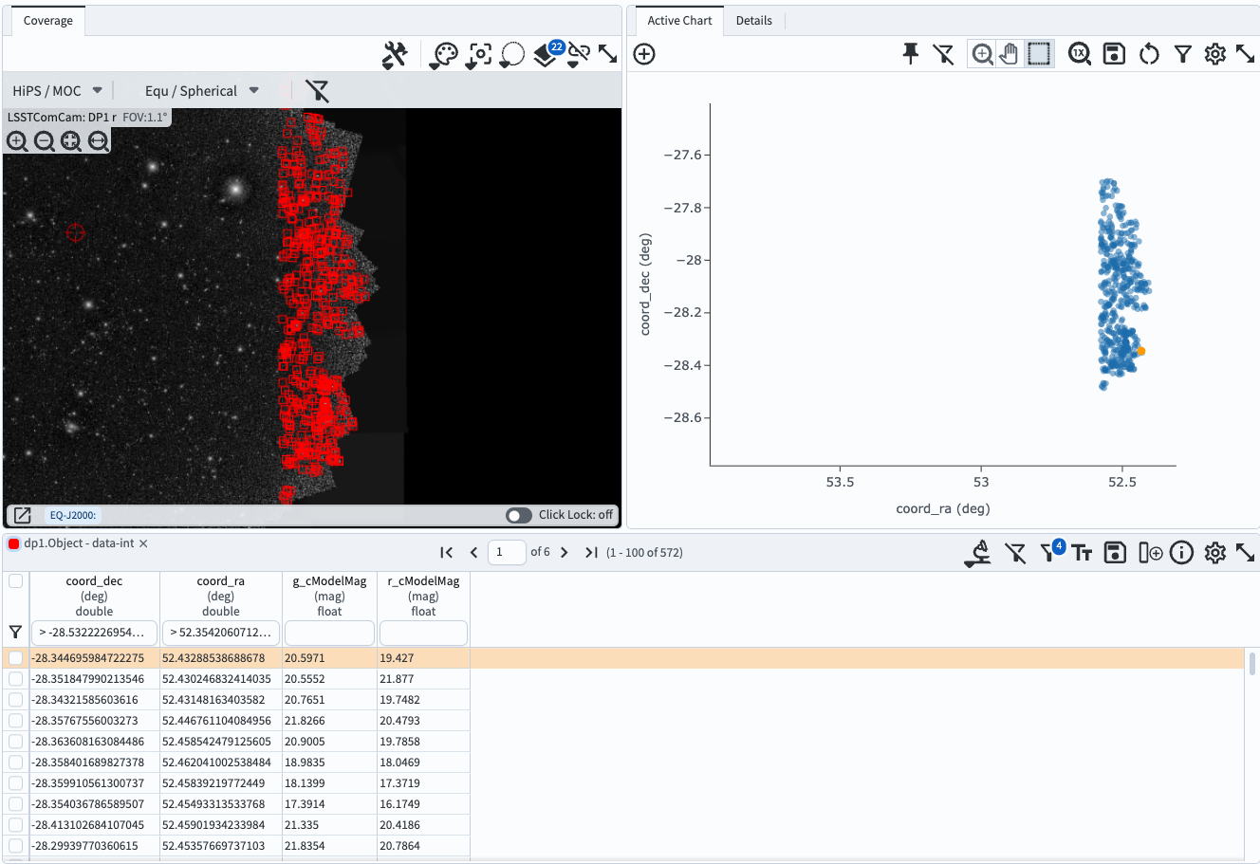Viewport: 1260px width, 864px height.
Task: Expand the Equ / Spherical dropdown
Action: tap(201, 91)
